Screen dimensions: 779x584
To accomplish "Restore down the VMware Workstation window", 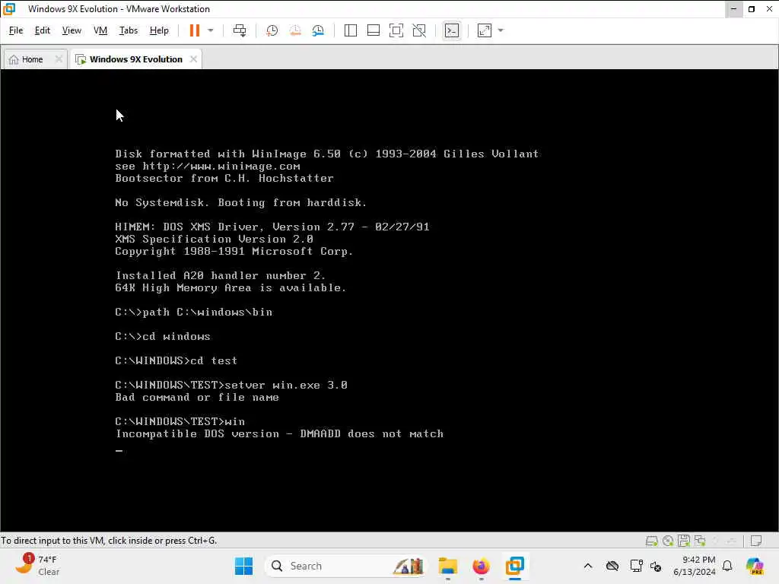I will point(752,9).
